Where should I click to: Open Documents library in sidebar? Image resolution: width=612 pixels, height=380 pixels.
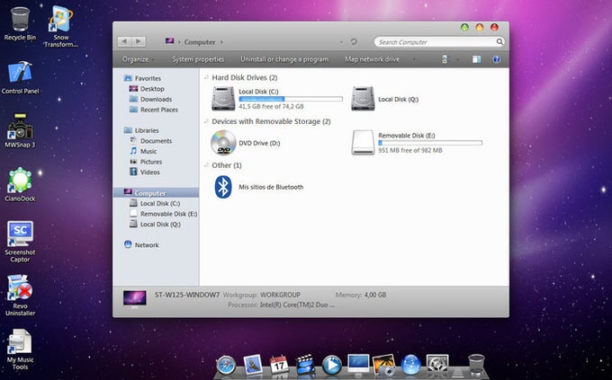click(156, 141)
